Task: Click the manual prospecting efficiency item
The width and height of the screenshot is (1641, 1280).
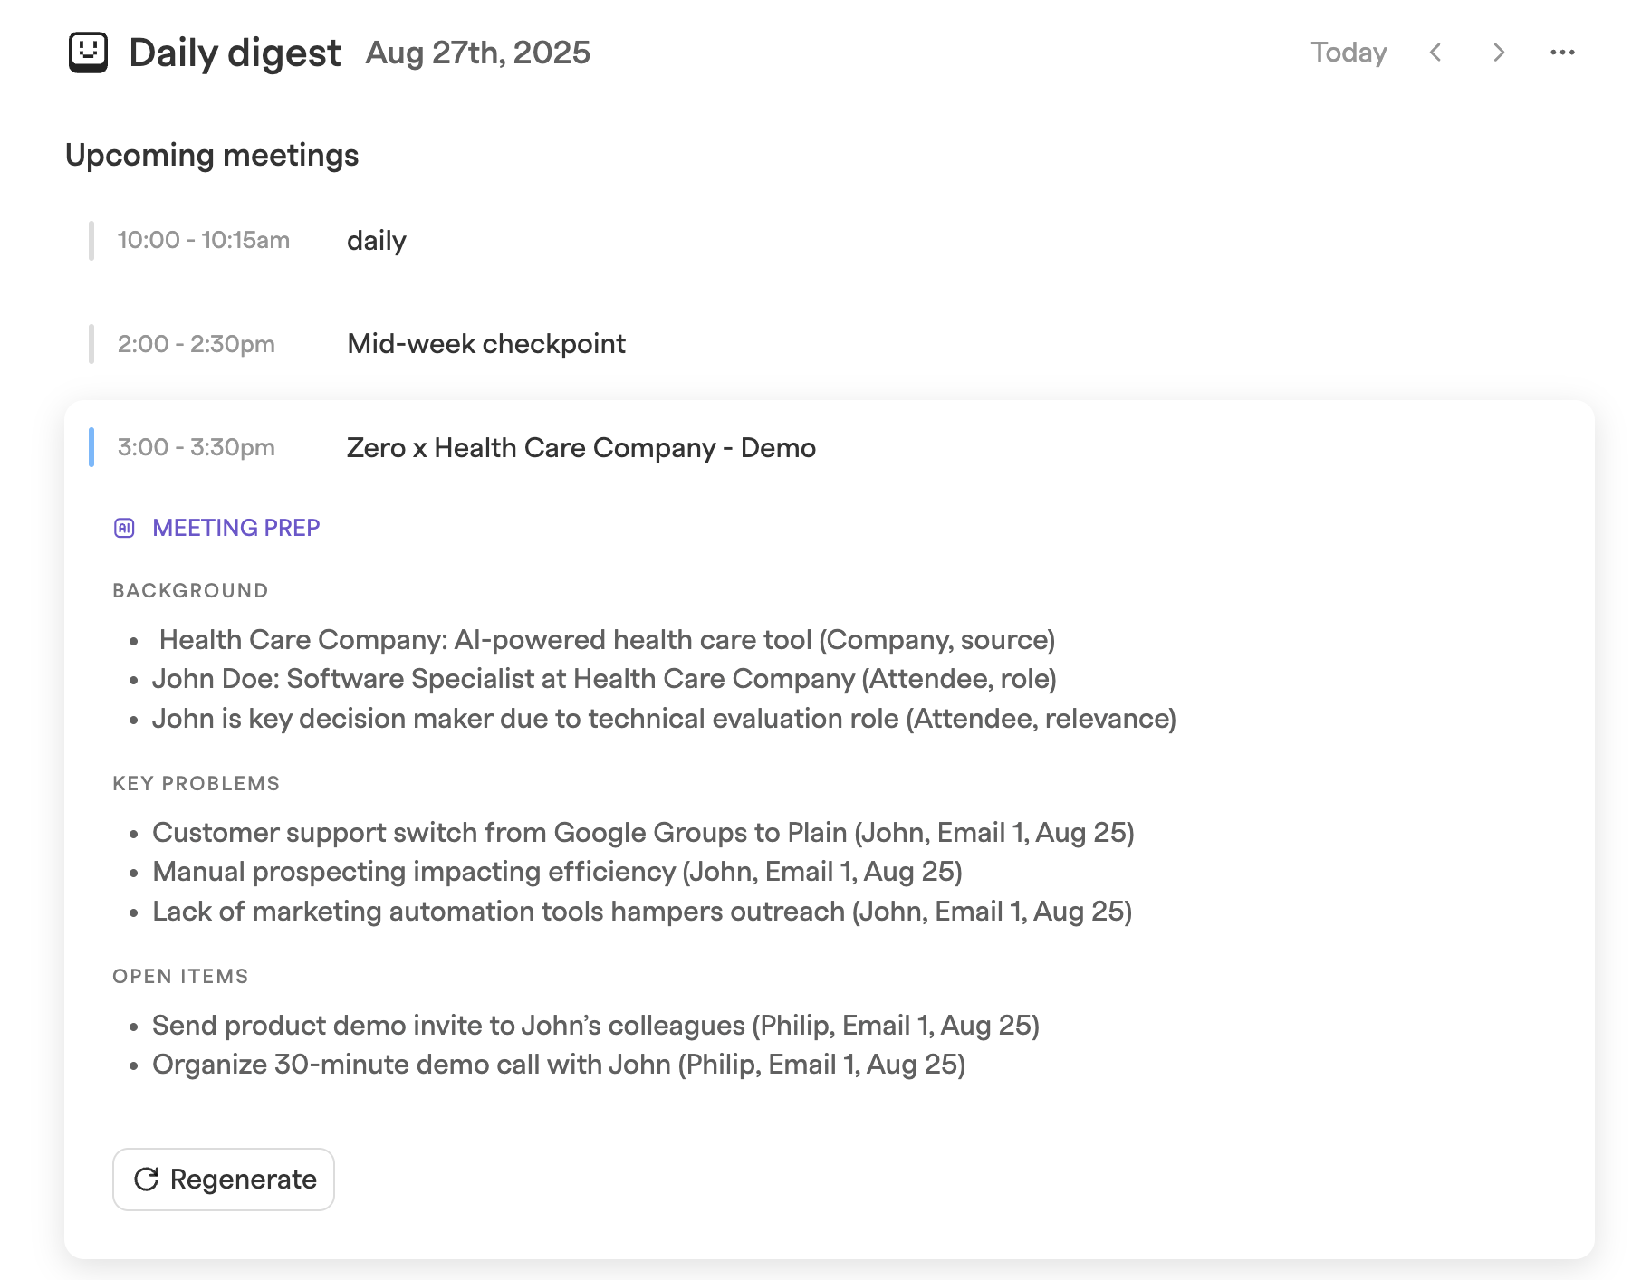Action: [x=557, y=872]
